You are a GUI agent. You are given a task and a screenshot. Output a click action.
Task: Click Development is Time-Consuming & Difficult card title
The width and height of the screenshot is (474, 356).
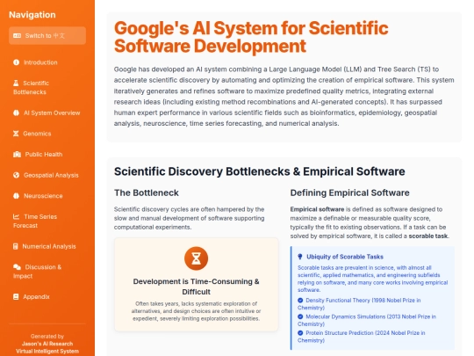pos(197,287)
